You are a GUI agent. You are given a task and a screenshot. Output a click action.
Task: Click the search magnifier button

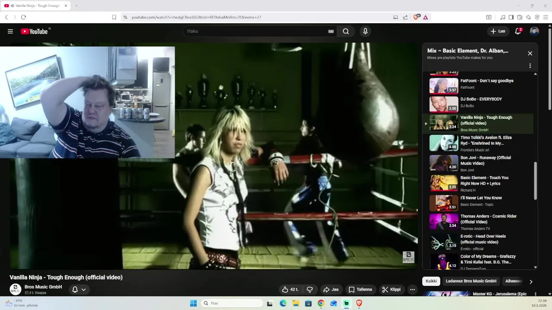pyautogui.click(x=346, y=31)
